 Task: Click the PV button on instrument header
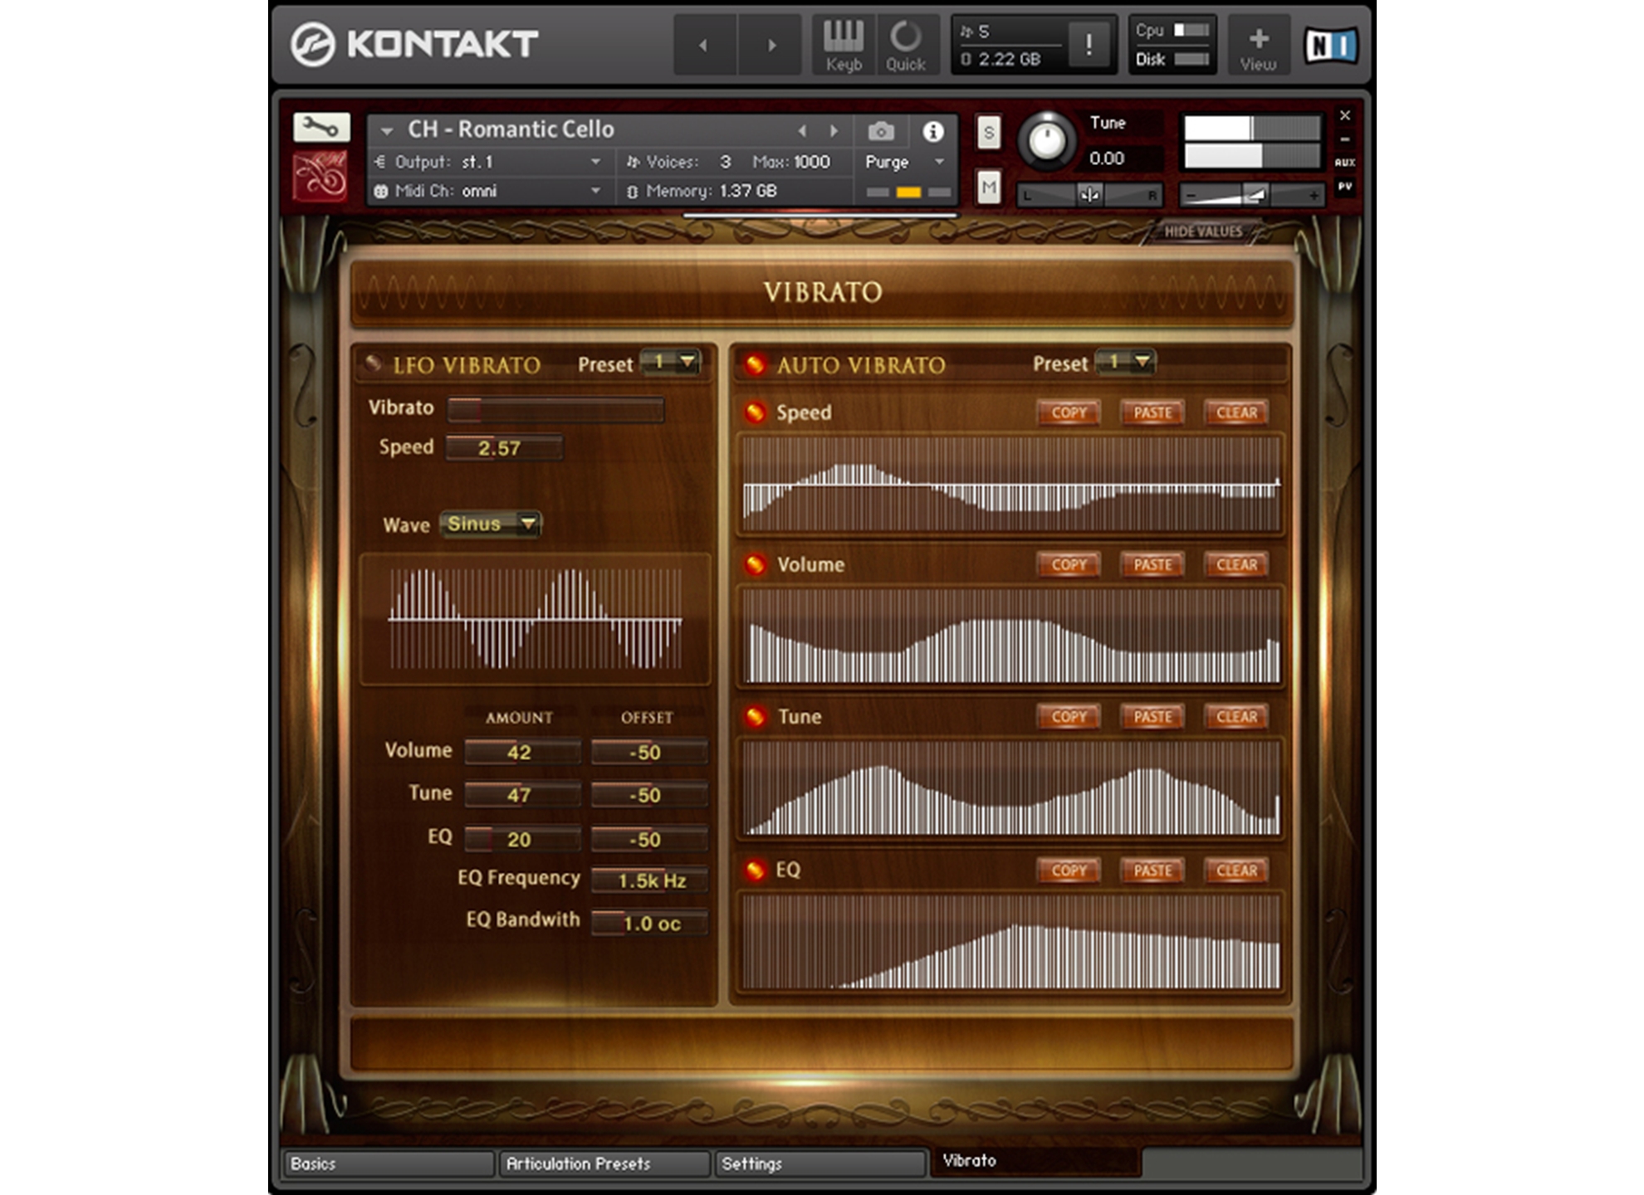point(1345,187)
